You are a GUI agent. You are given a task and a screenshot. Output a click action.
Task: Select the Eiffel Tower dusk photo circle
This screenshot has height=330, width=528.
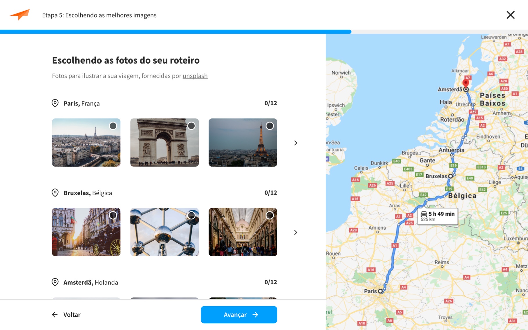pyautogui.click(x=270, y=126)
